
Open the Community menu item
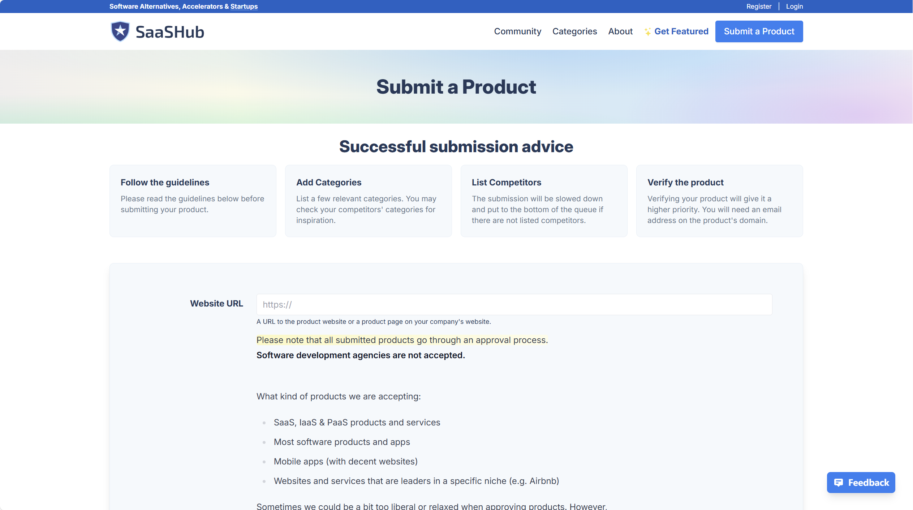pyautogui.click(x=517, y=31)
